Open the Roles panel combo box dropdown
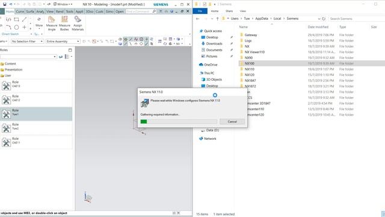Image resolution: width=385 pixels, height=217 pixels. click(x=55, y=57)
